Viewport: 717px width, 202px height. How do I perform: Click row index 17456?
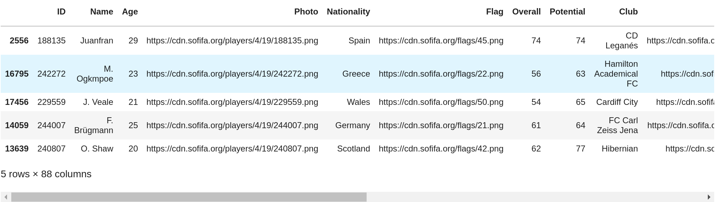tap(17, 102)
